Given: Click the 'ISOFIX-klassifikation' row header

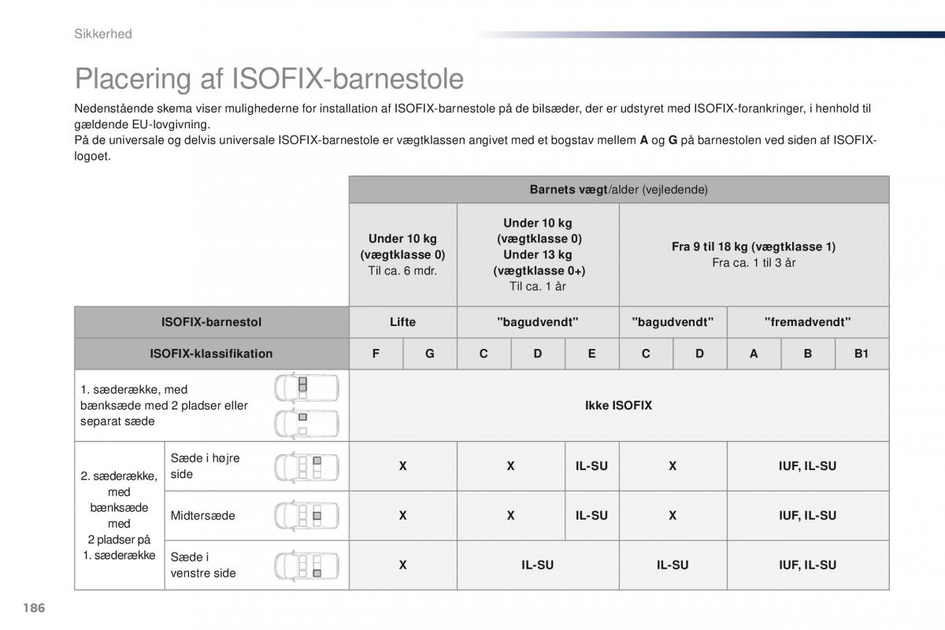Looking at the screenshot, I should point(212,354).
